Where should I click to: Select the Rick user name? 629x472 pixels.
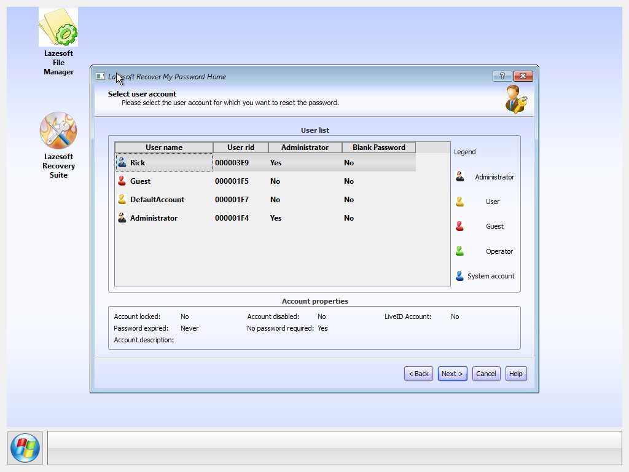(138, 162)
